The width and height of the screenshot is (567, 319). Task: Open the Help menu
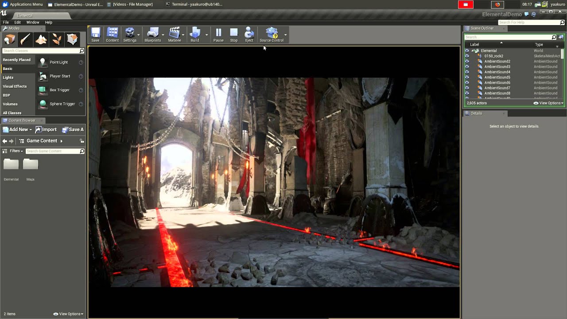coord(49,22)
